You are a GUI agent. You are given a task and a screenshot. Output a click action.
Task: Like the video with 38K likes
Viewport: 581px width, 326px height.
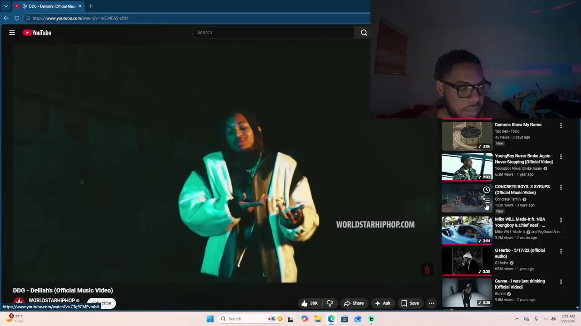click(x=310, y=303)
